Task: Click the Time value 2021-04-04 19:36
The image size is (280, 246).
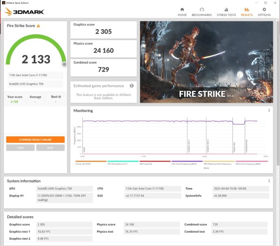Action: point(241,189)
